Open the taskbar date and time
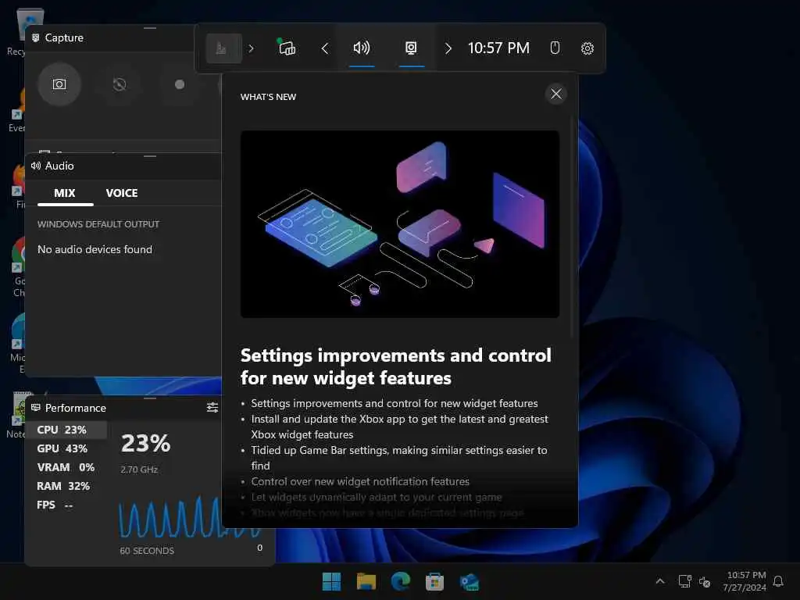800x600 pixels. (x=745, y=581)
